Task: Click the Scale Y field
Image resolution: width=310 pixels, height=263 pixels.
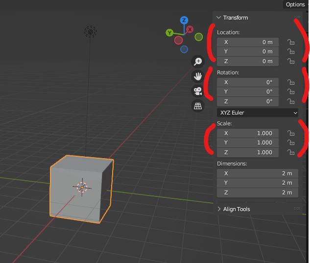Action: (248, 143)
